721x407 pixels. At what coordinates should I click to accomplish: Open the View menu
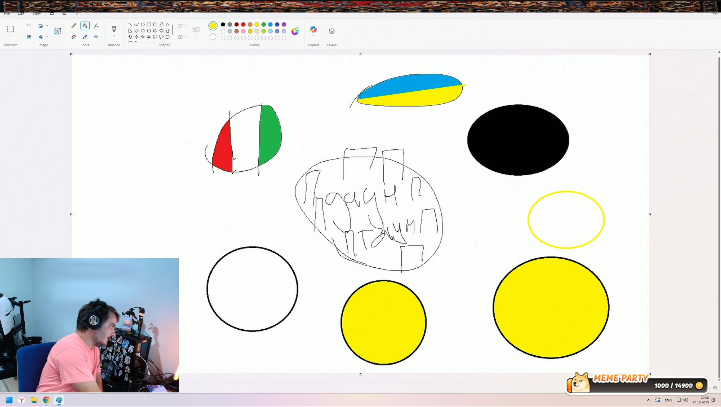[x=36, y=13]
